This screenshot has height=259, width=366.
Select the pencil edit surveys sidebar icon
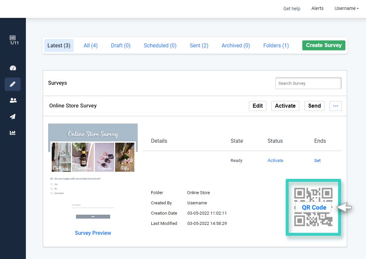pyautogui.click(x=13, y=84)
